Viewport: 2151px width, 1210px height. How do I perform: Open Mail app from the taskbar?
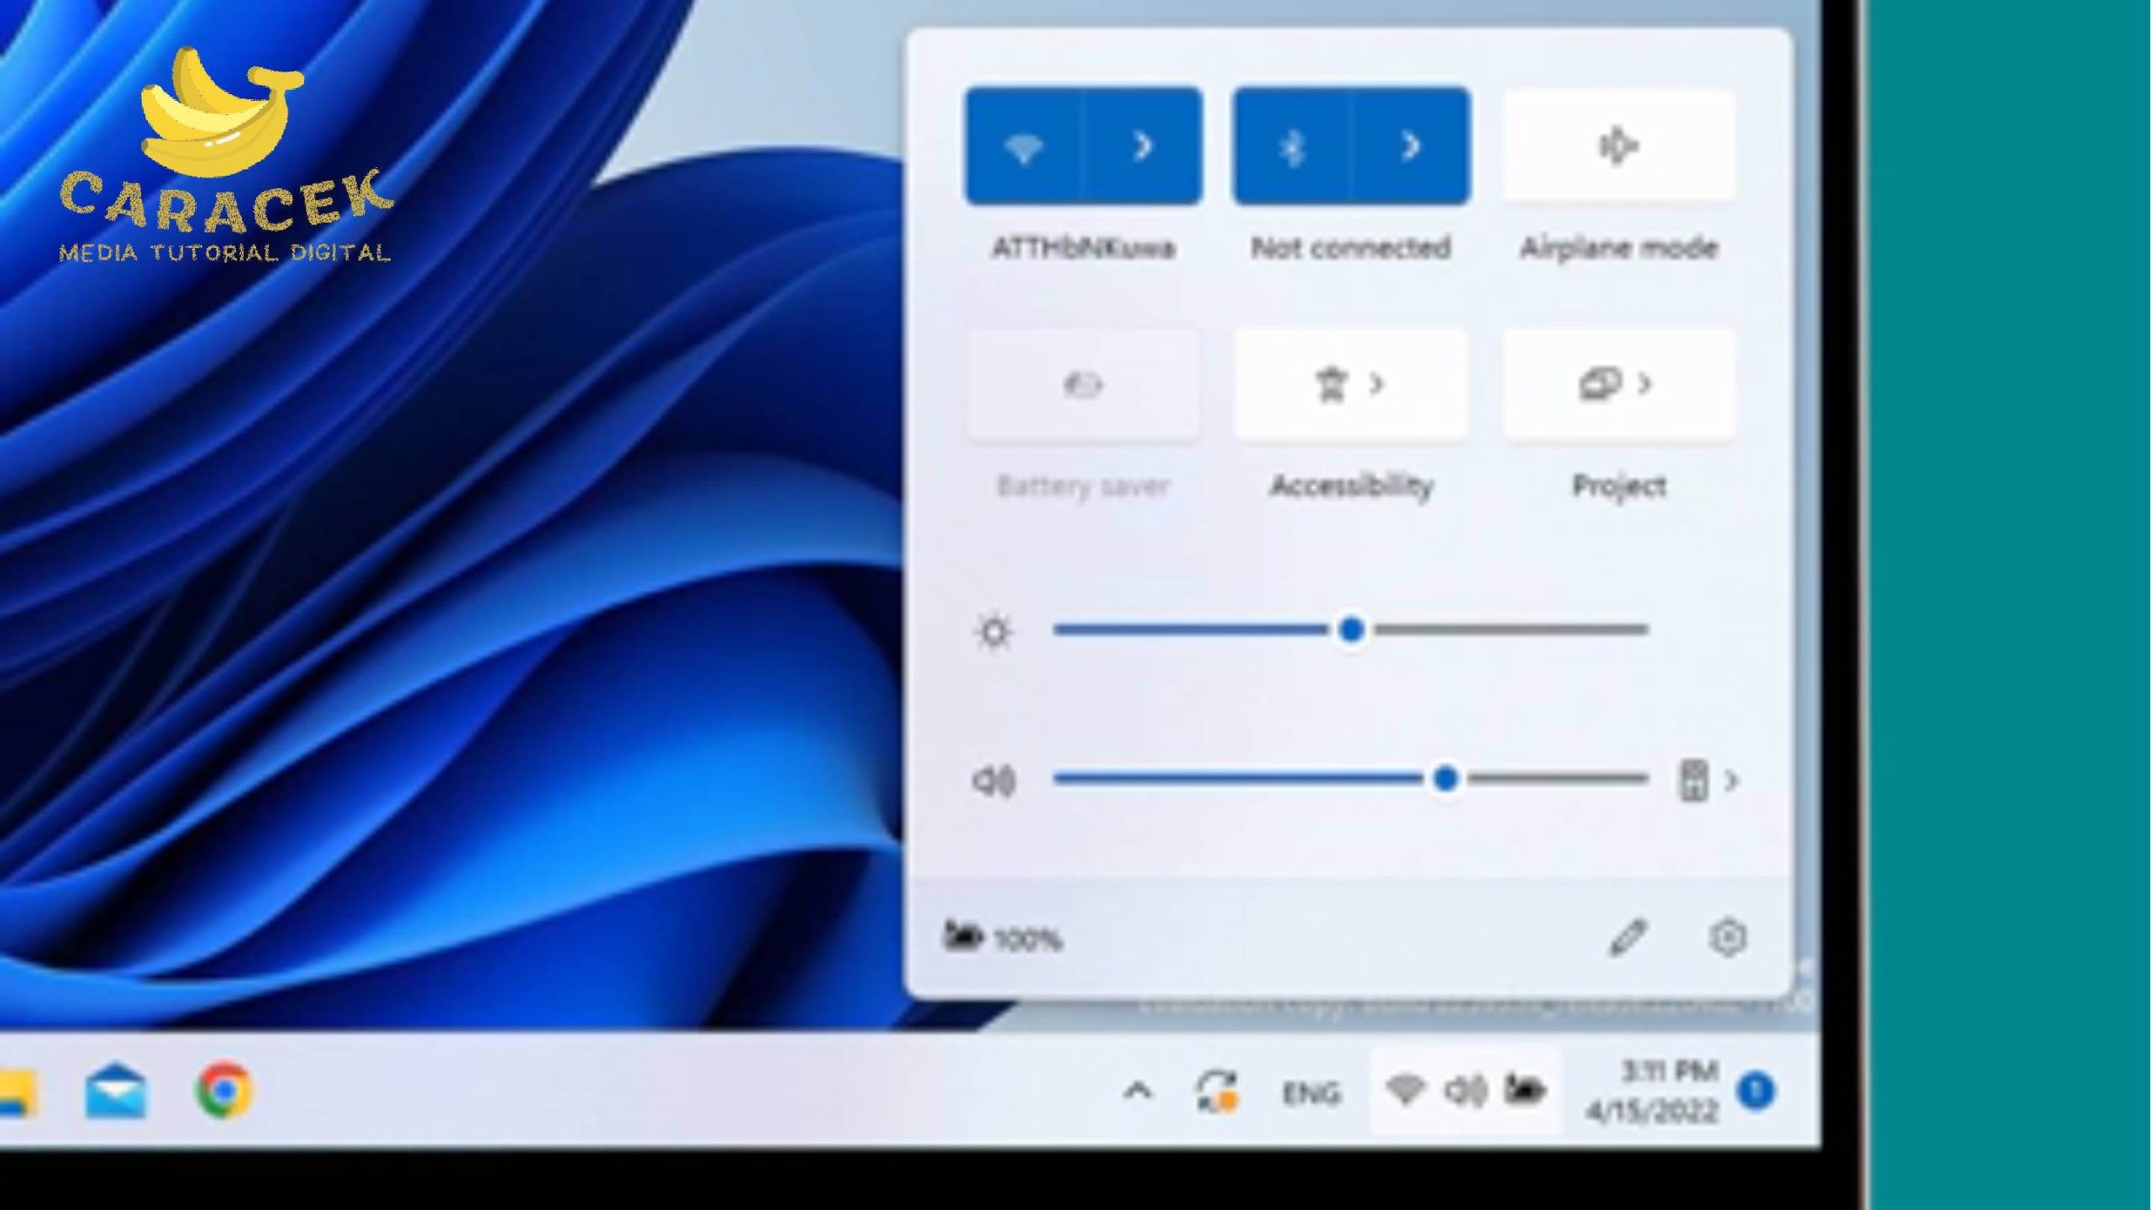point(117,1092)
